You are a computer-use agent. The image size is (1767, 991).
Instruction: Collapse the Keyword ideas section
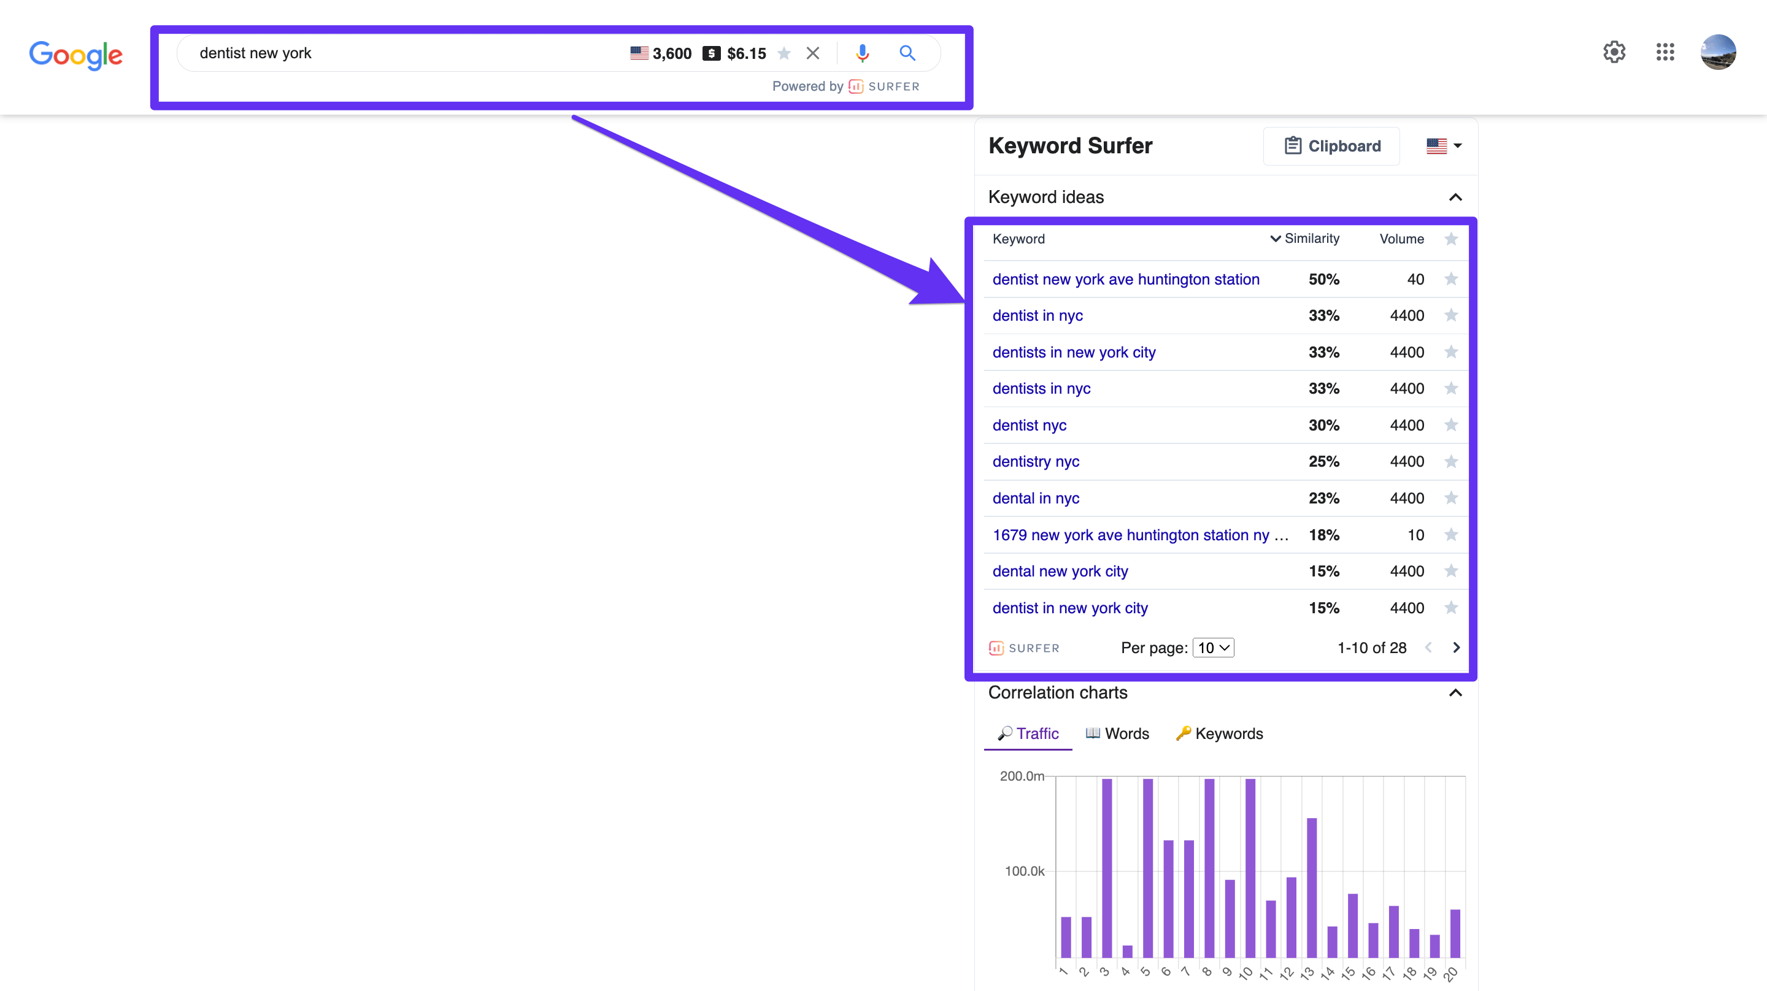point(1457,196)
